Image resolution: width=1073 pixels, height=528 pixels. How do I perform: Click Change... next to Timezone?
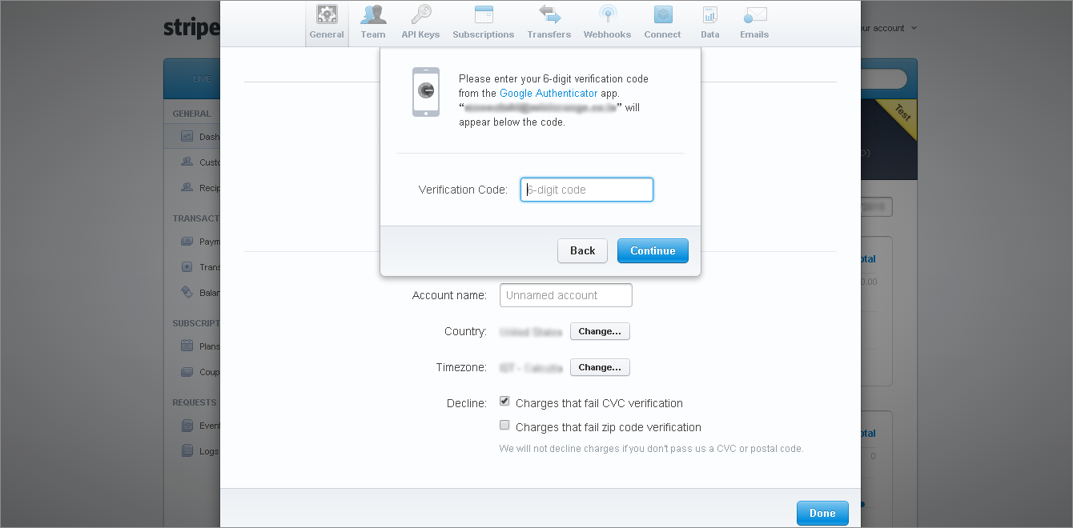point(600,367)
